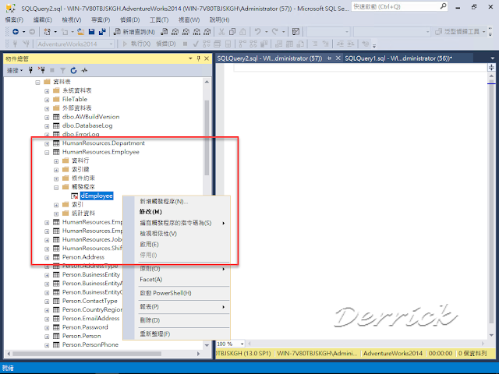The width and height of the screenshot is (499, 374).
Task: Click the 新增查詢(N) new query button
Action: click(134, 31)
